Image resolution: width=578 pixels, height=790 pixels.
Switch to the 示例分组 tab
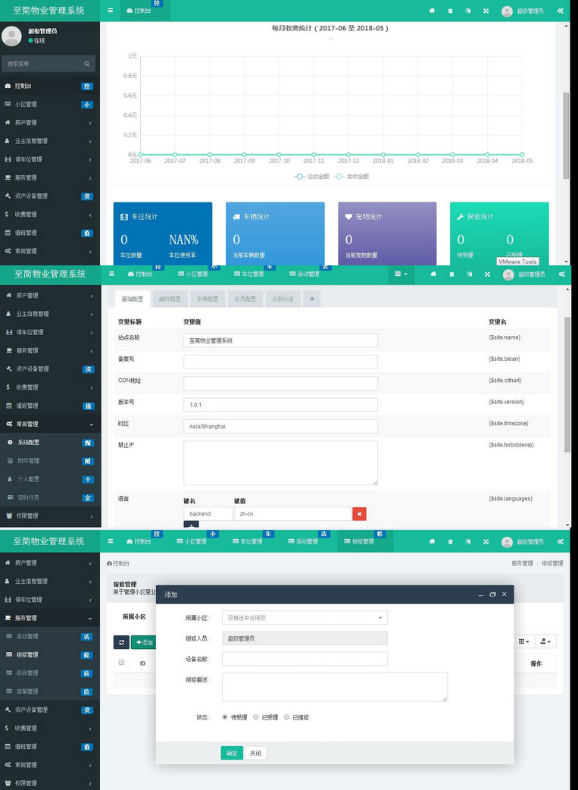(283, 299)
